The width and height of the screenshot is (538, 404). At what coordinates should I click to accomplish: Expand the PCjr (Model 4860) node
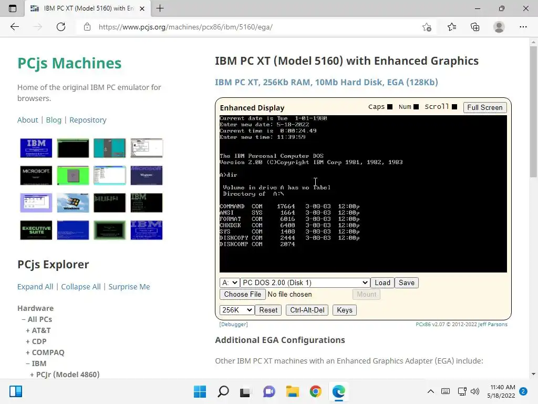click(65, 375)
